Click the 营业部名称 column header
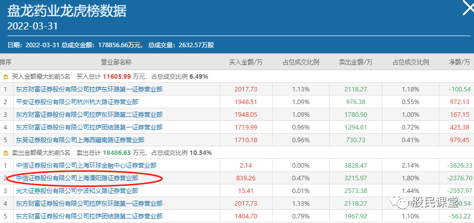474x223 pixels. [x=116, y=62]
